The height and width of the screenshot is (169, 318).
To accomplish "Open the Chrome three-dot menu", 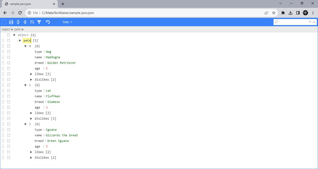I will click(313, 12).
